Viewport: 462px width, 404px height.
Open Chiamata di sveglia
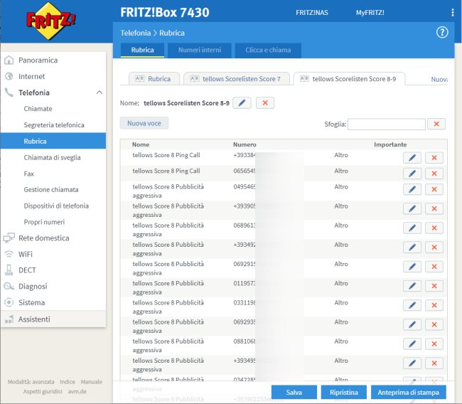[53, 157]
